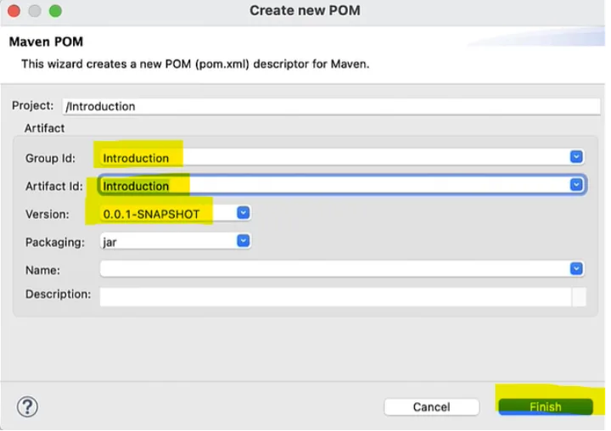This screenshot has width=611, height=431.
Task: Expand the Name field dropdown arrow
Action: click(576, 268)
